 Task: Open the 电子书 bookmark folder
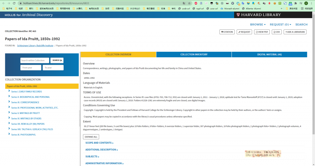(x=7, y=9)
